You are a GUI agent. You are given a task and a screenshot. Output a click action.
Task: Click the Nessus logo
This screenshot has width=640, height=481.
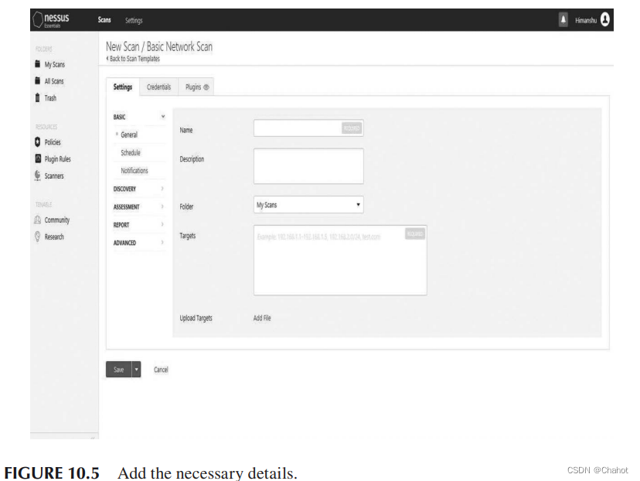[x=52, y=19]
